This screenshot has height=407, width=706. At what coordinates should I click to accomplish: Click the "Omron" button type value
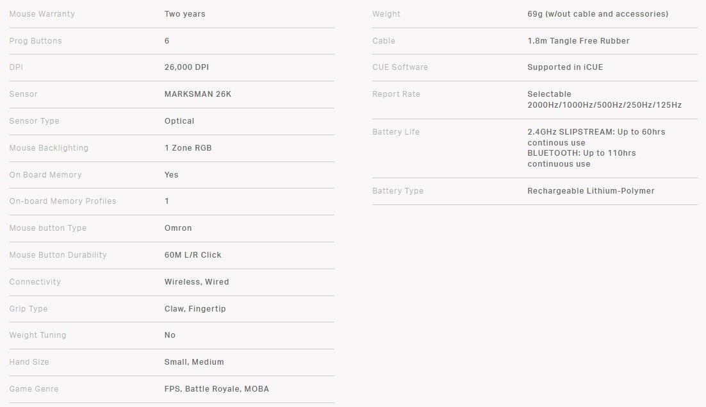pyautogui.click(x=178, y=228)
